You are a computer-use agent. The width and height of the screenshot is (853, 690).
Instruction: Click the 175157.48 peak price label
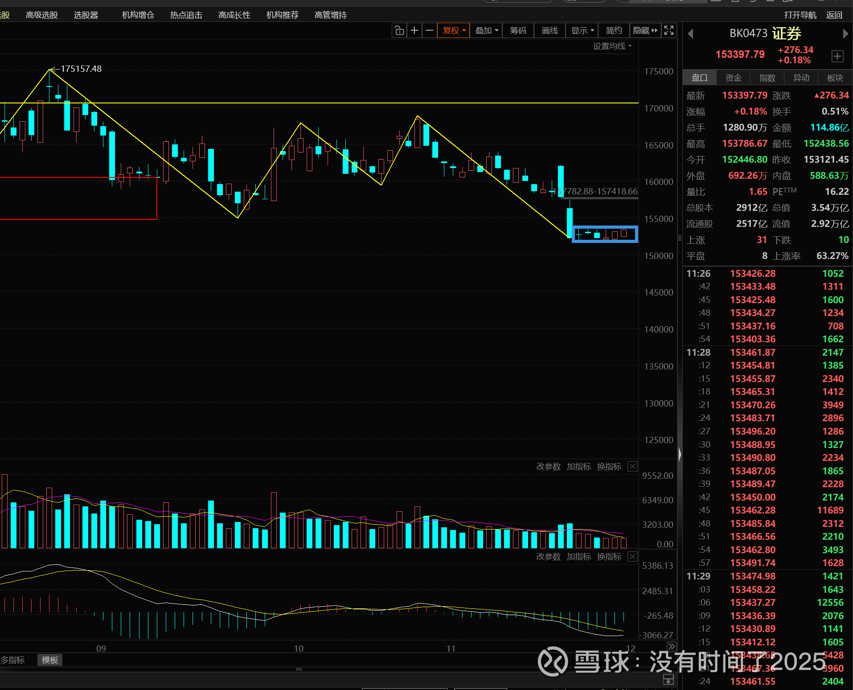click(81, 69)
